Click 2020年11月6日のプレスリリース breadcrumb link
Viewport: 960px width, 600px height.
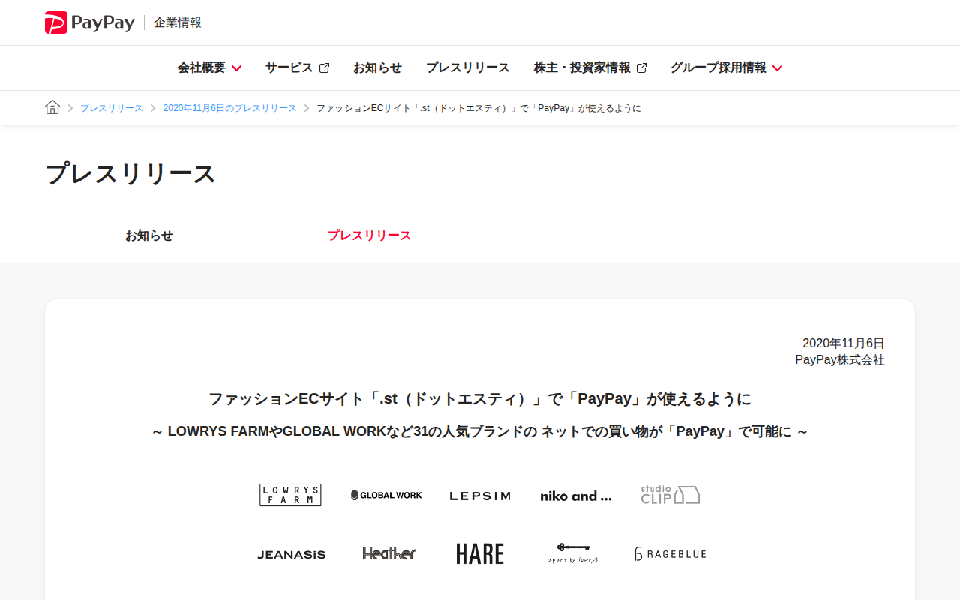point(230,108)
